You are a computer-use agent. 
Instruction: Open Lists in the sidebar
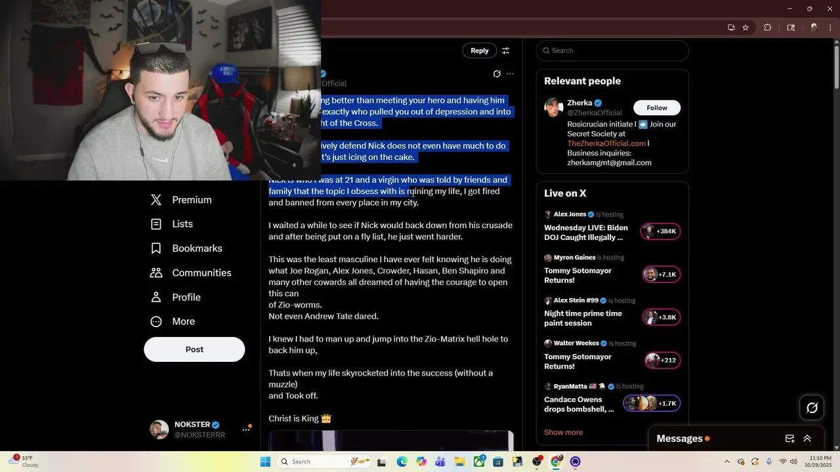point(172,224)
